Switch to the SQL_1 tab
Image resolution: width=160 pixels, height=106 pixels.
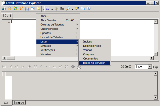7,16
